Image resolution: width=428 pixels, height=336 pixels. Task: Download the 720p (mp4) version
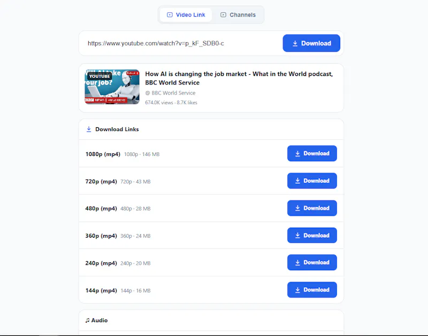[x=312, y=181]
